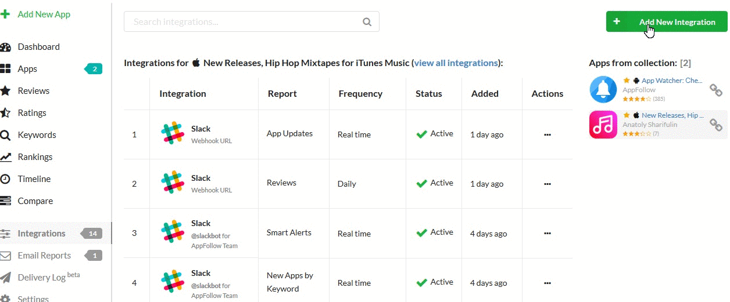730x302 pixels.
Task: Click the link icon beside App Watcher
Action: [716, 90]
